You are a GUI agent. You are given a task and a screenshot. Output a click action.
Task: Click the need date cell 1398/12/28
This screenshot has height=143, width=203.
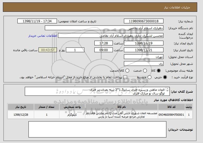pos(21,115)
